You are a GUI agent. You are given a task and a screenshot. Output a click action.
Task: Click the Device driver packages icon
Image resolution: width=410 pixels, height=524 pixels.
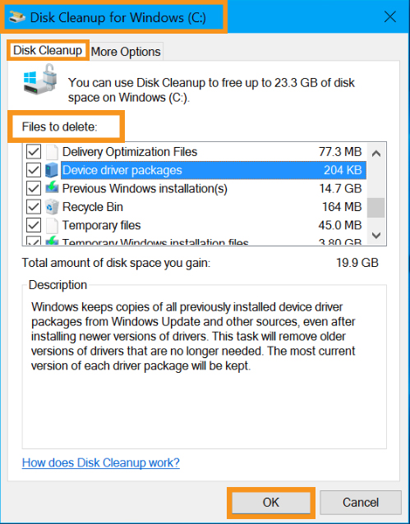52,171
